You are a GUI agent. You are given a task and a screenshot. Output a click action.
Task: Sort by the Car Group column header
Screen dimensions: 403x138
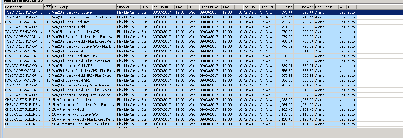84,7
